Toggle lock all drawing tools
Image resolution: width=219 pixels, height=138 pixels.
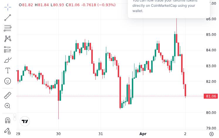point(8,131)
